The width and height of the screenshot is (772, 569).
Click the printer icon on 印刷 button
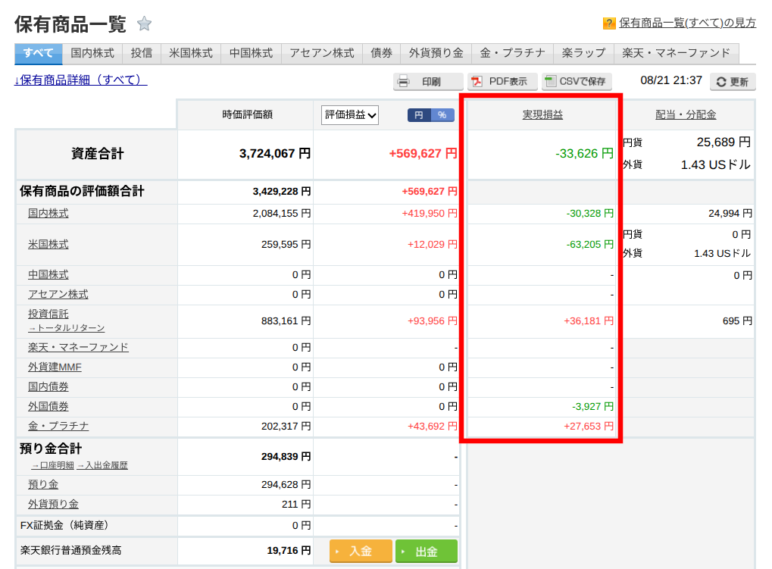[x=403, y=81]
